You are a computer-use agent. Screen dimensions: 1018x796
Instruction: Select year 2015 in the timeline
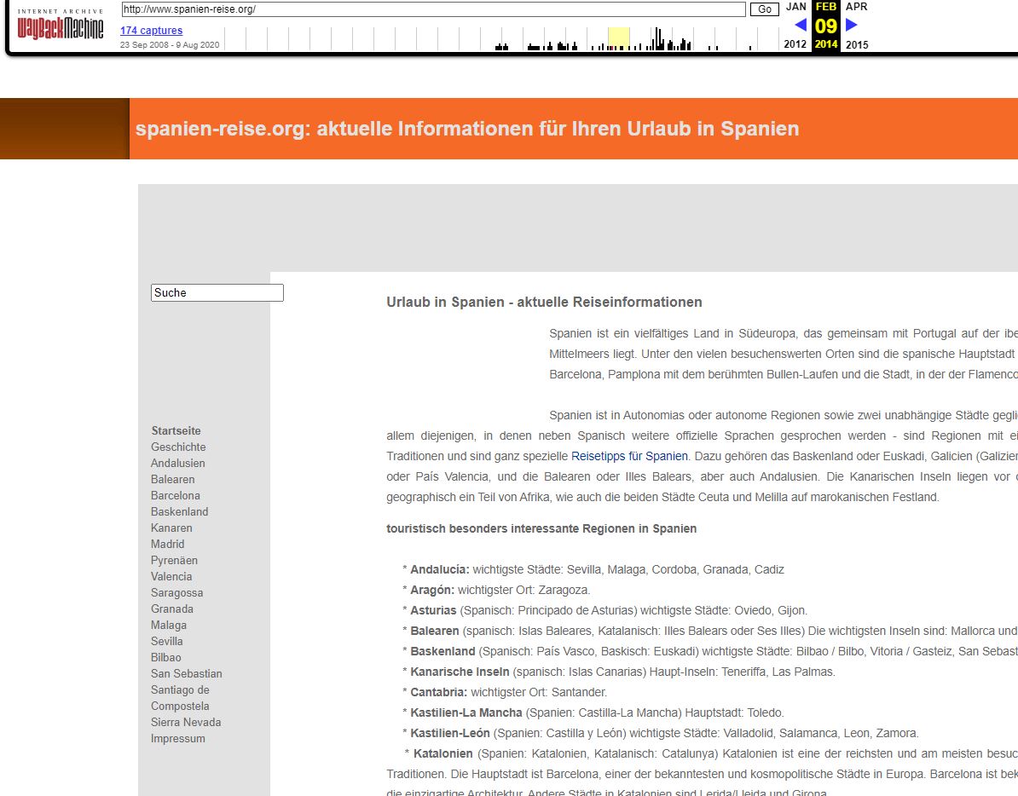857,44
